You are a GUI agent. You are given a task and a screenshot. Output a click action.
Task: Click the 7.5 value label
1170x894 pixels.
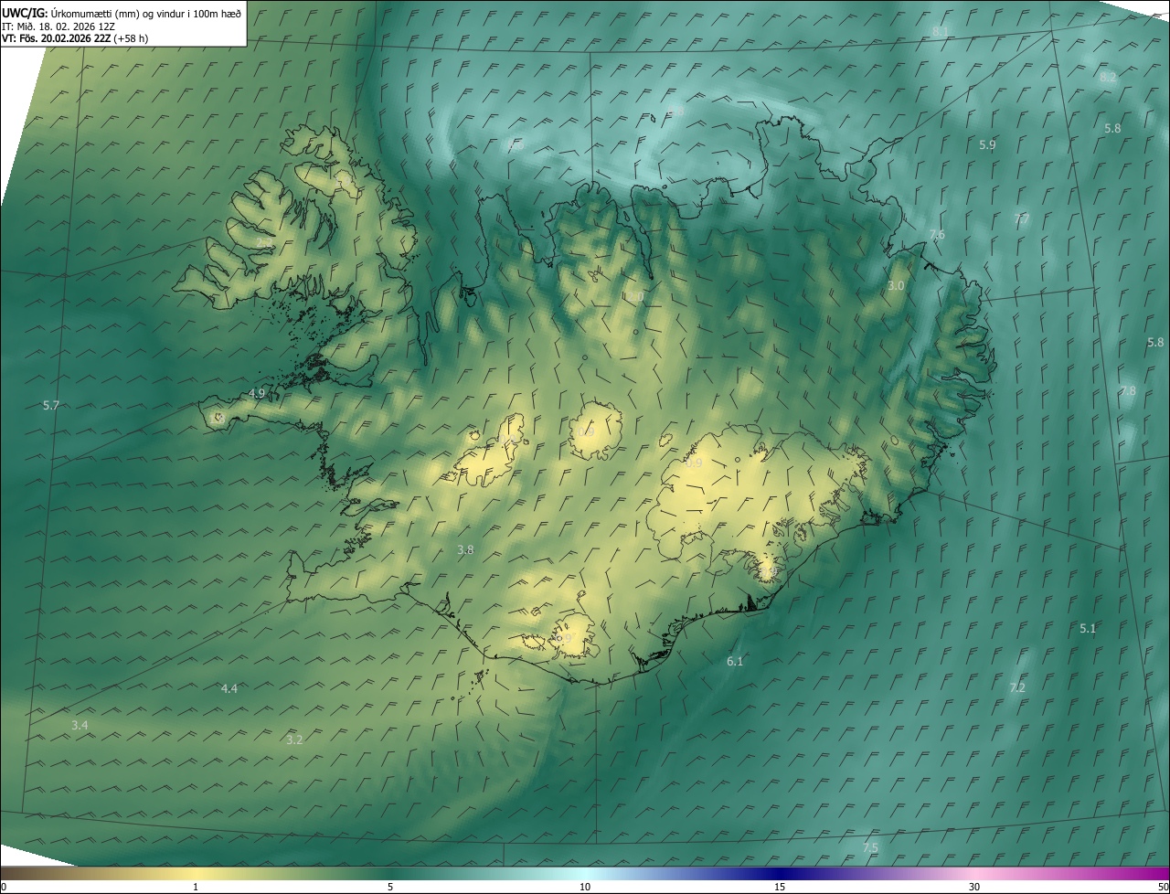pos(870,848)
